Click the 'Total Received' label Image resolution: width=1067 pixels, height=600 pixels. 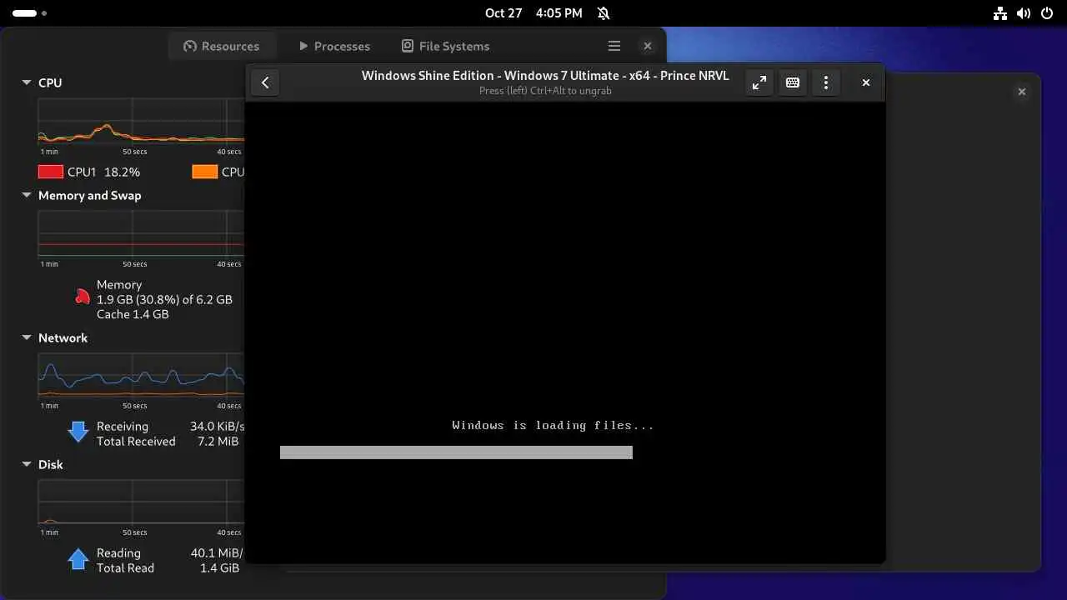(136, 442)
